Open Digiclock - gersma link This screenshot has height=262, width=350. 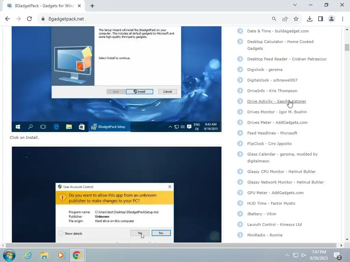click(265, 70)
